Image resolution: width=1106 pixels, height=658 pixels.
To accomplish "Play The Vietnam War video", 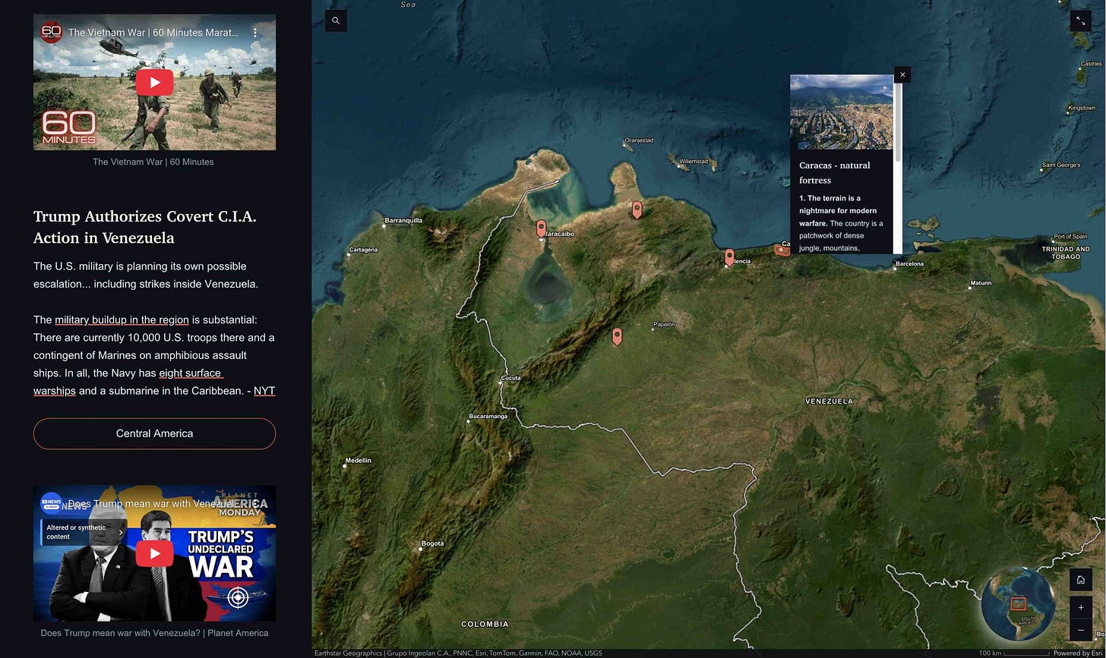I will pos(154,82).
